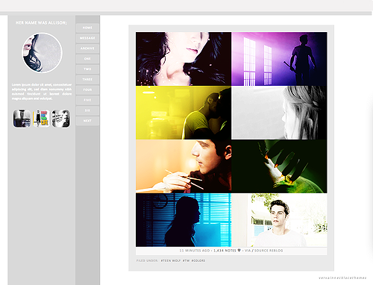373x285 pixels.
Task: Open the black-and-white blonde profile photo
Action: (279, 113)
